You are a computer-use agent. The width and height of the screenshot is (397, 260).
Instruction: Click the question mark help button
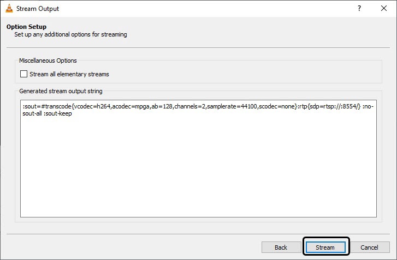(359, 9)
